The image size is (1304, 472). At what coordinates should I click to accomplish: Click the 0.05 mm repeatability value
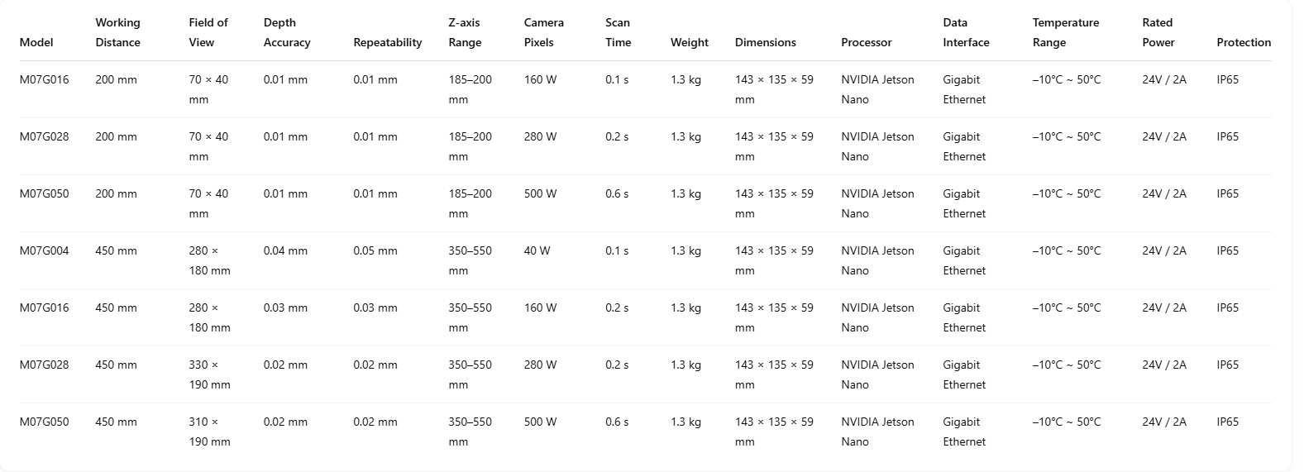click(x=375, y=251)
